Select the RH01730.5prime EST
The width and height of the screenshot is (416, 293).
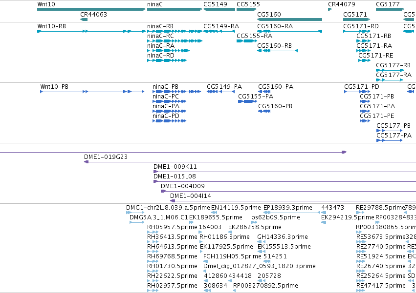(153, 271)
